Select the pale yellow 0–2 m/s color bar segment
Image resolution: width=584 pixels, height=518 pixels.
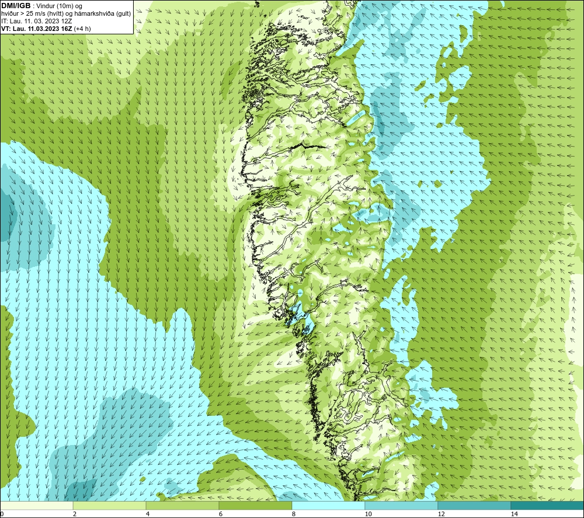[x=36, y=505]
